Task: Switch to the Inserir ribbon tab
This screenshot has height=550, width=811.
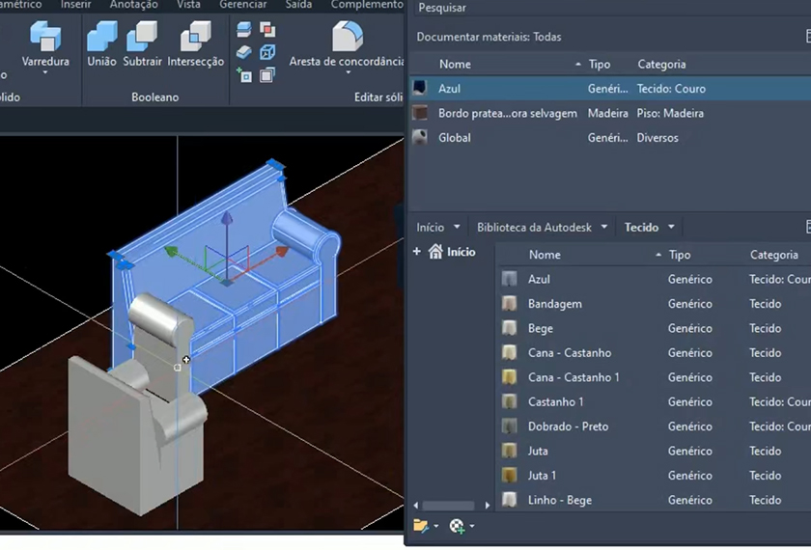Action: [76, 5]
